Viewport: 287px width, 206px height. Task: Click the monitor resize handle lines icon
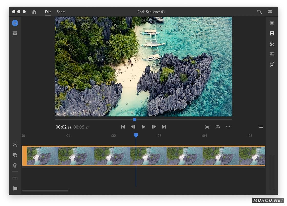(261, 127)
